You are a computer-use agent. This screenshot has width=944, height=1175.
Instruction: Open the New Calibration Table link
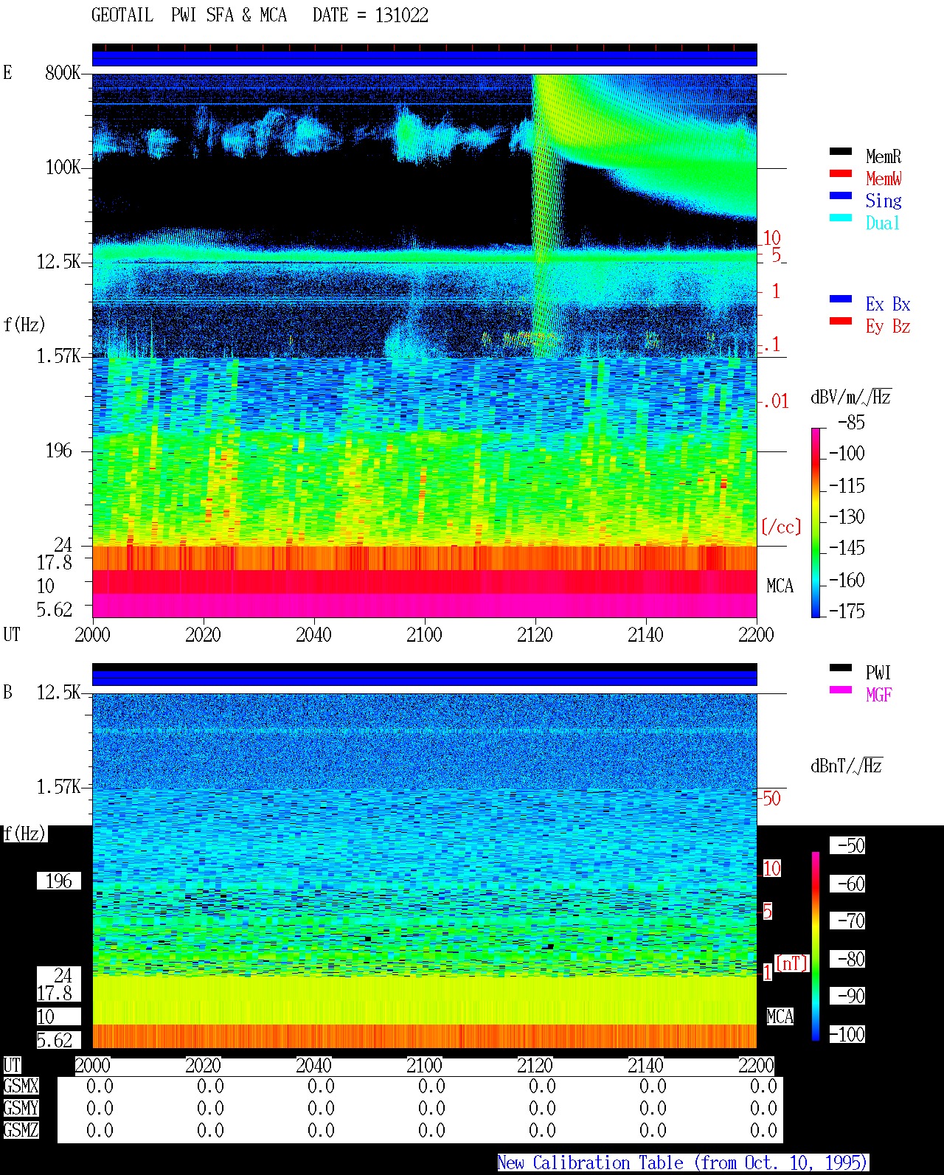682,1162
